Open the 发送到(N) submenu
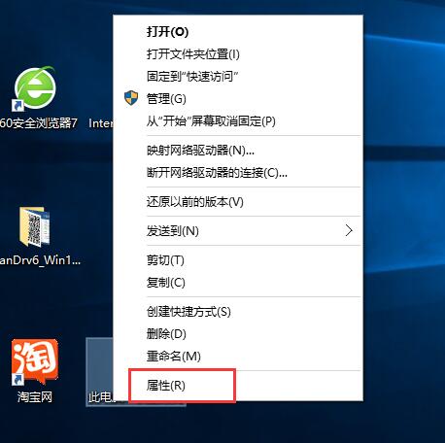This screenshot has height=443, width=445. (x=238, y=231)
